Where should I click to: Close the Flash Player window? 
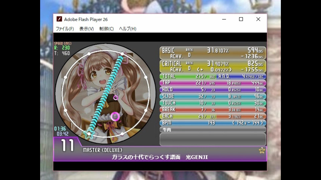[x=258, y=19]
